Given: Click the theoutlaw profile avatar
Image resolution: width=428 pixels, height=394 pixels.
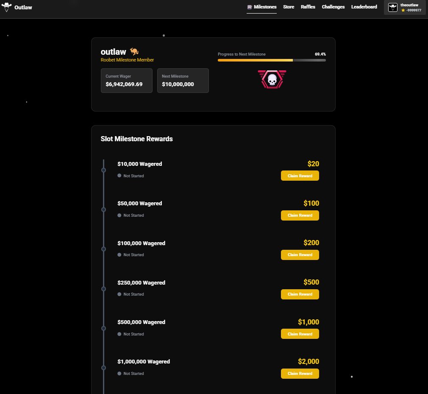Looking at the screenshot, I should click(392, 7).
